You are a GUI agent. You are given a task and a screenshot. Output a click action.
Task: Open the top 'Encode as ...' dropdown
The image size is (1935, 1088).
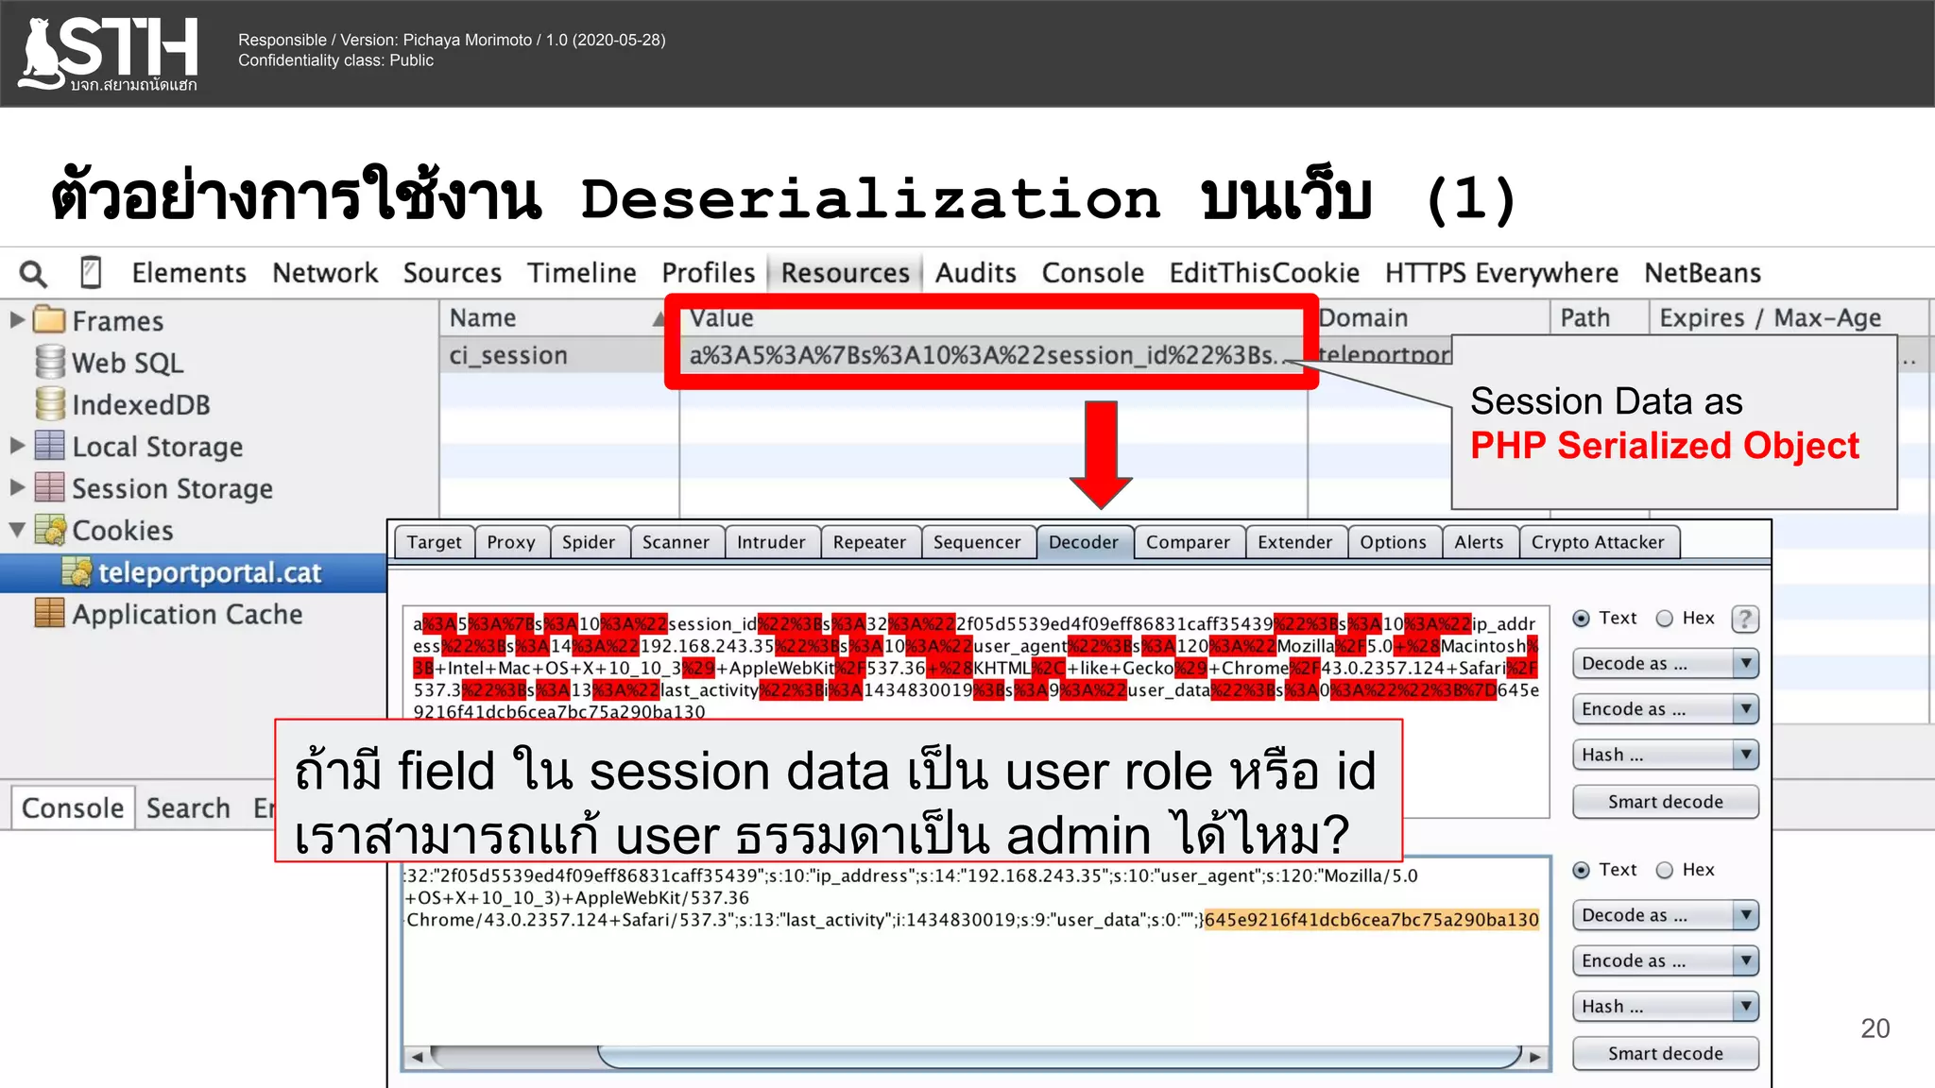pyautogui.click(x=1665, y=709)
